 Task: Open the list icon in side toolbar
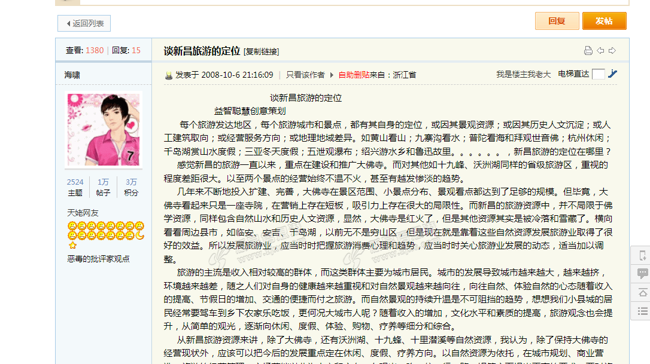pyautogui.click(x=642, y=311)
